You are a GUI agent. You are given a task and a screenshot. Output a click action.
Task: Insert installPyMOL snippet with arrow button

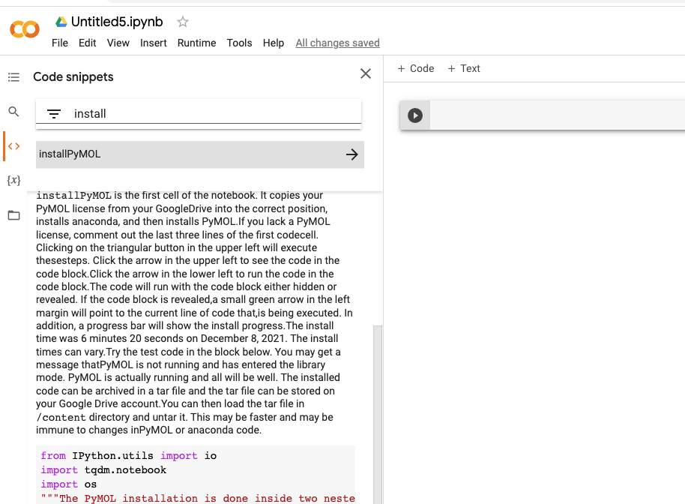click(x=351, y=154)
